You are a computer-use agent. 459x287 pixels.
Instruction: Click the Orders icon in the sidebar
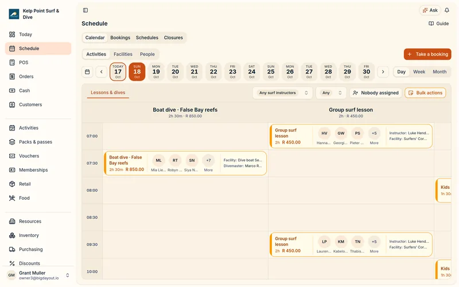point(12,77)
